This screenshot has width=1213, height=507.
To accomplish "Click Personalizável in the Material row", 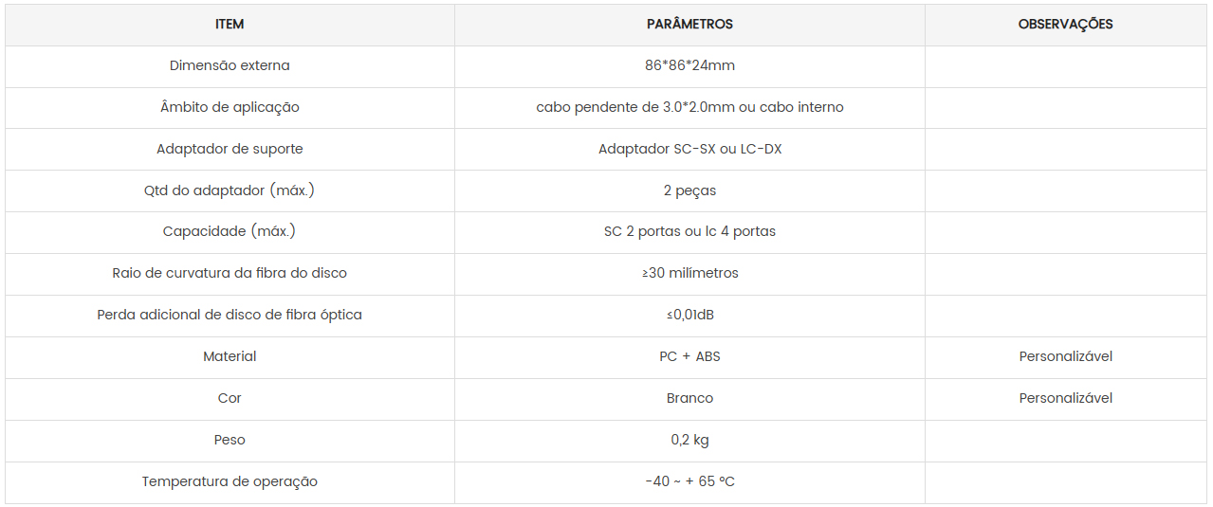I will [x=1066, y=356].
